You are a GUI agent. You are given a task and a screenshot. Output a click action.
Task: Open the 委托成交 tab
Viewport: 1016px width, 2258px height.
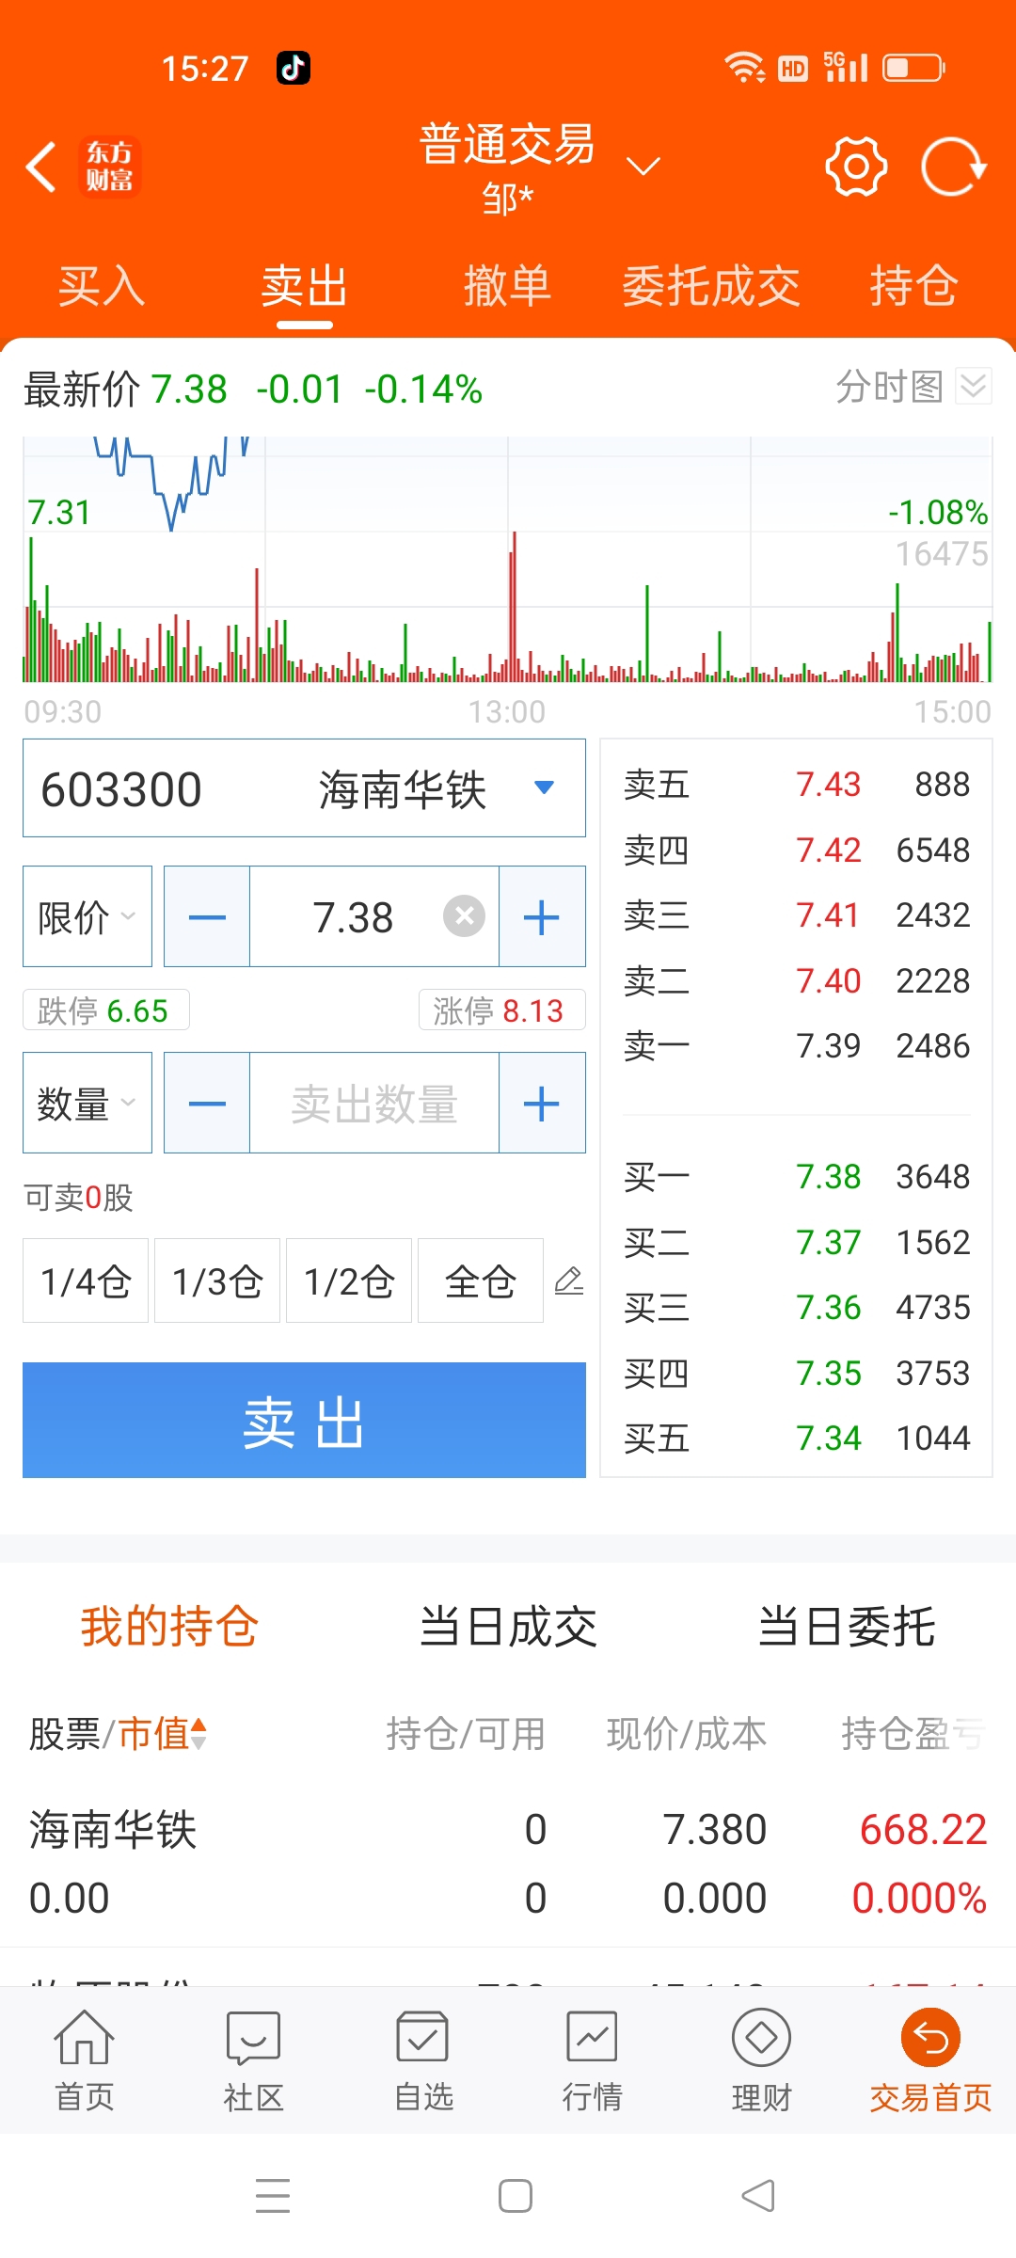point(711,286)
